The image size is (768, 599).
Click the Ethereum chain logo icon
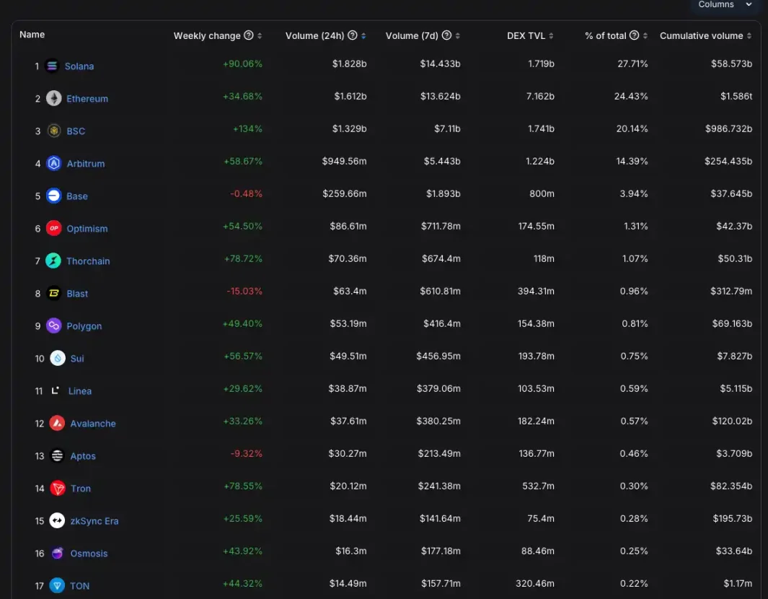[x=54, y=99]
